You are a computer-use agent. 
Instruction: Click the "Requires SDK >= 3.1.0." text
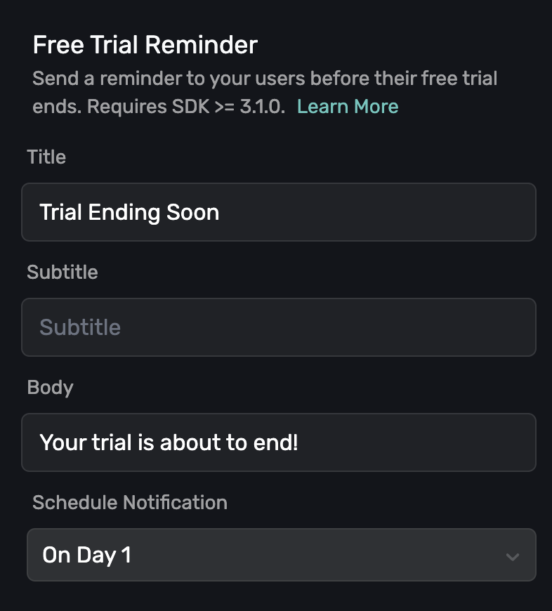pos(186,107)
